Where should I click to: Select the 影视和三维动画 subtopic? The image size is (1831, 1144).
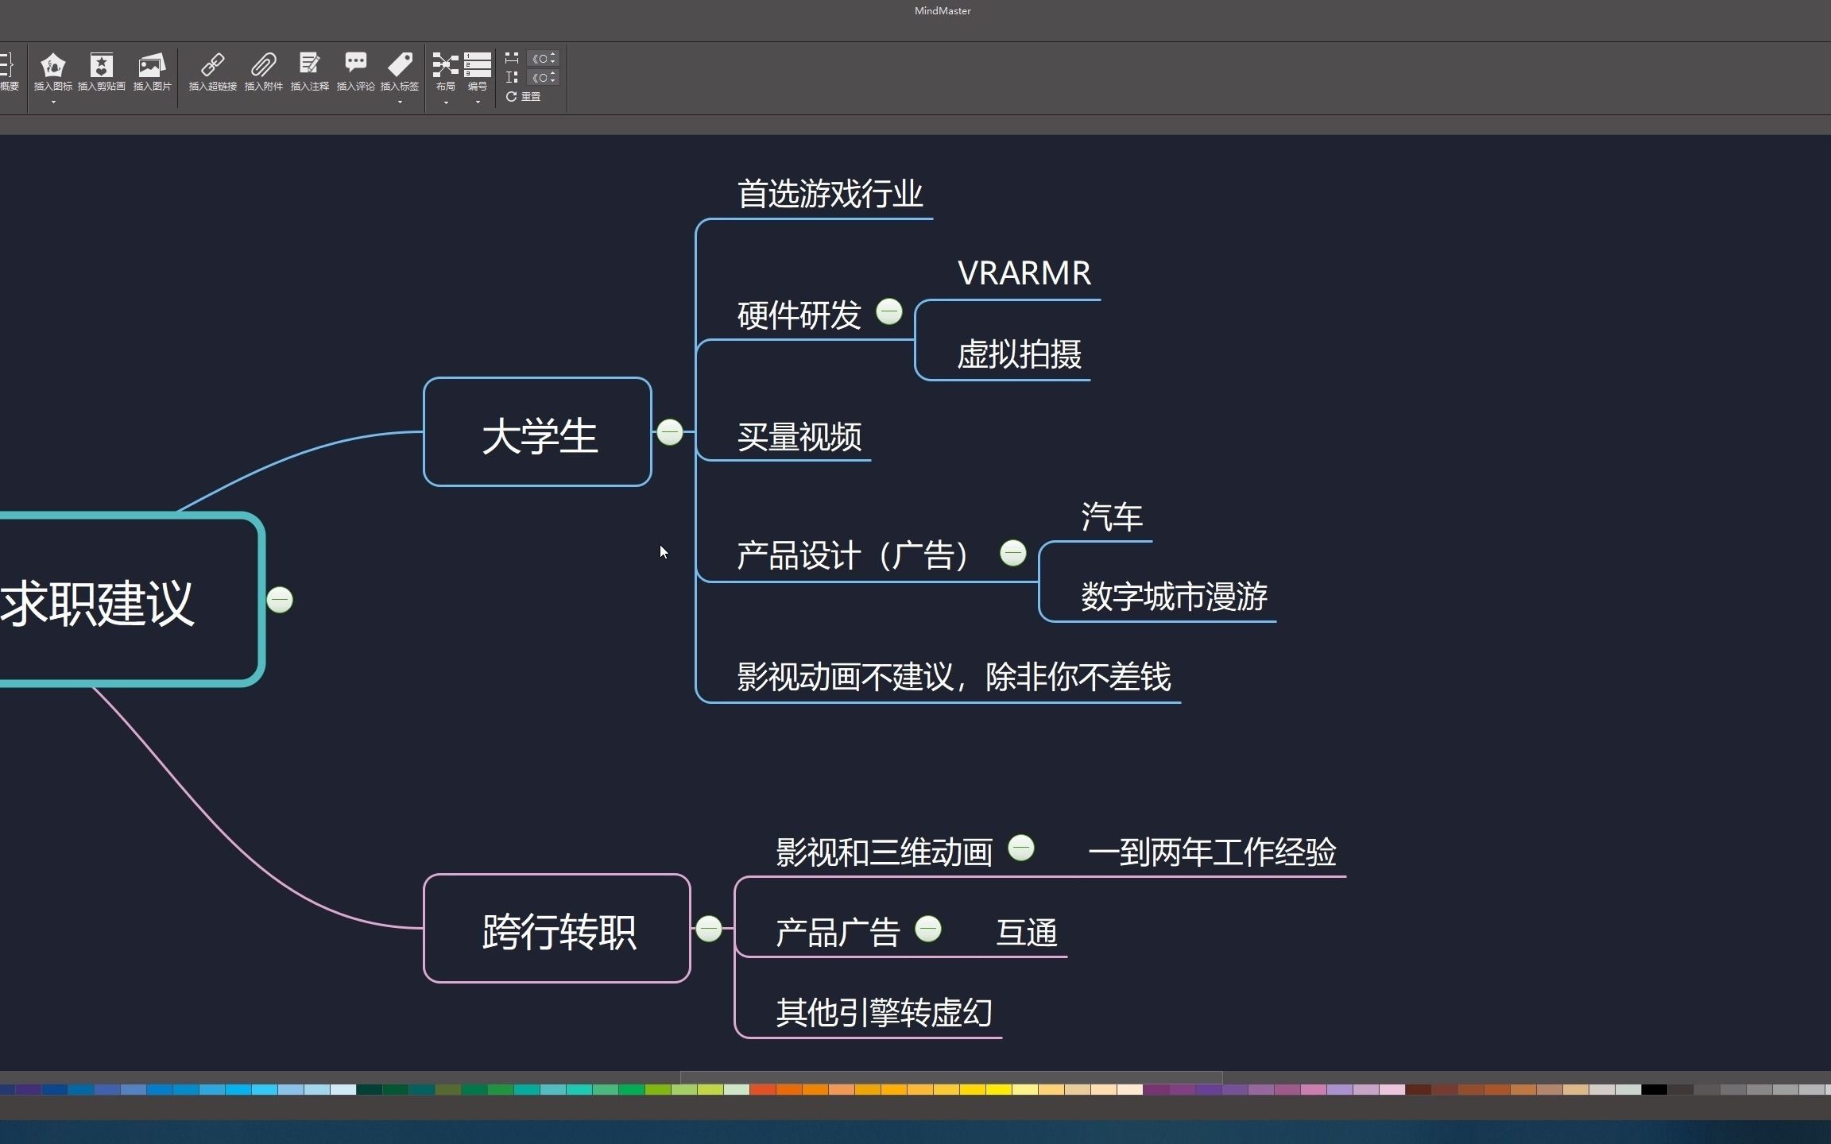885,852
